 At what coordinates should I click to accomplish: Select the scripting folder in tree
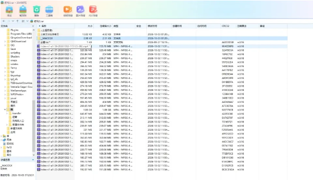[x=15, y=53]
